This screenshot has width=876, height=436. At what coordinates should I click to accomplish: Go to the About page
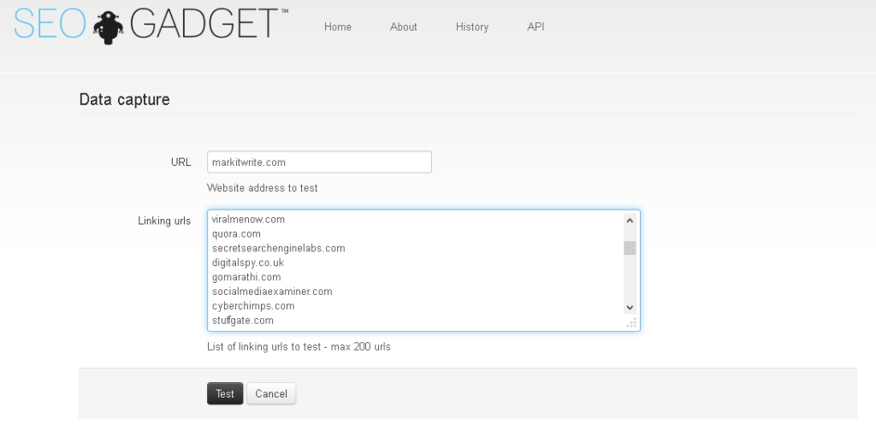(404, 27)
